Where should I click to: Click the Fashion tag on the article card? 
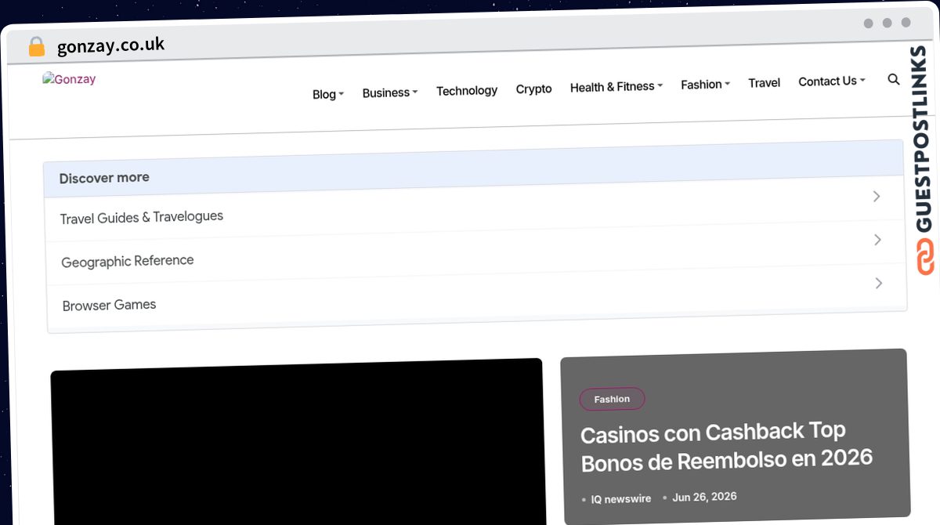point(612,399)
